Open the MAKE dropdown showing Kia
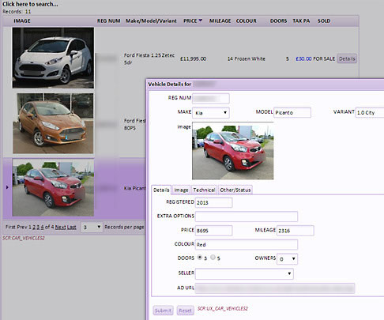The image size is (384, 320). tap(211, 113)
